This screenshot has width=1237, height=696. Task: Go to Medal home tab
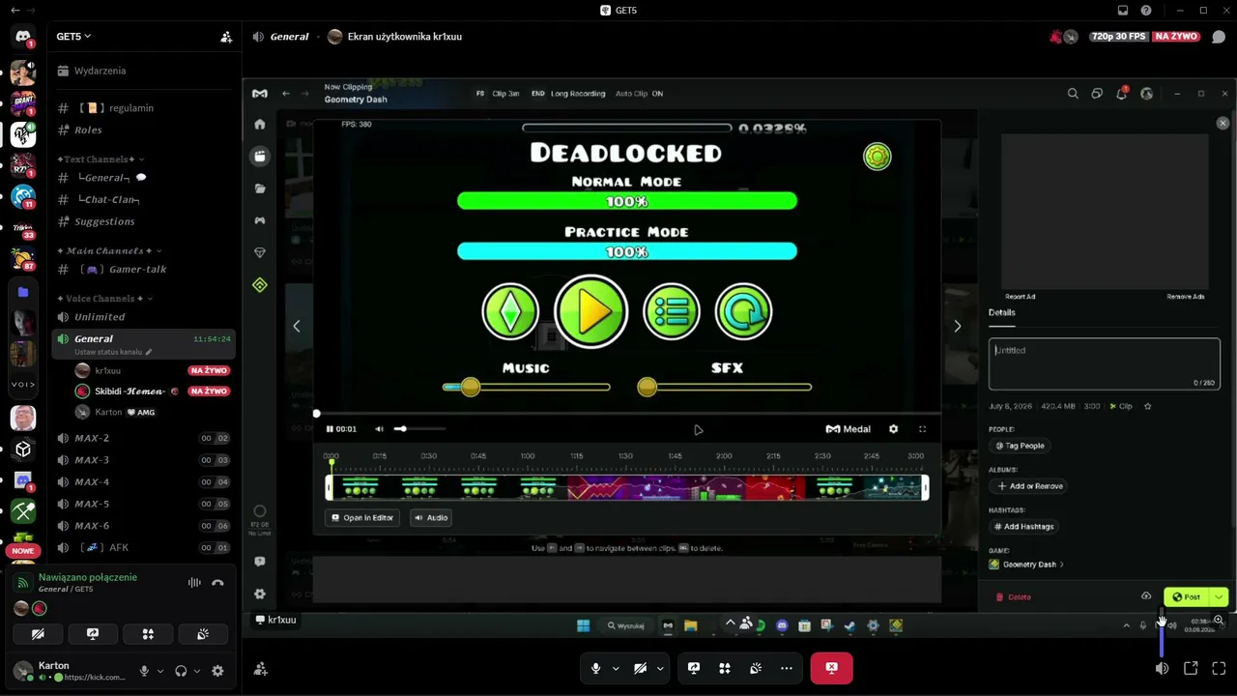coord(259,124)
